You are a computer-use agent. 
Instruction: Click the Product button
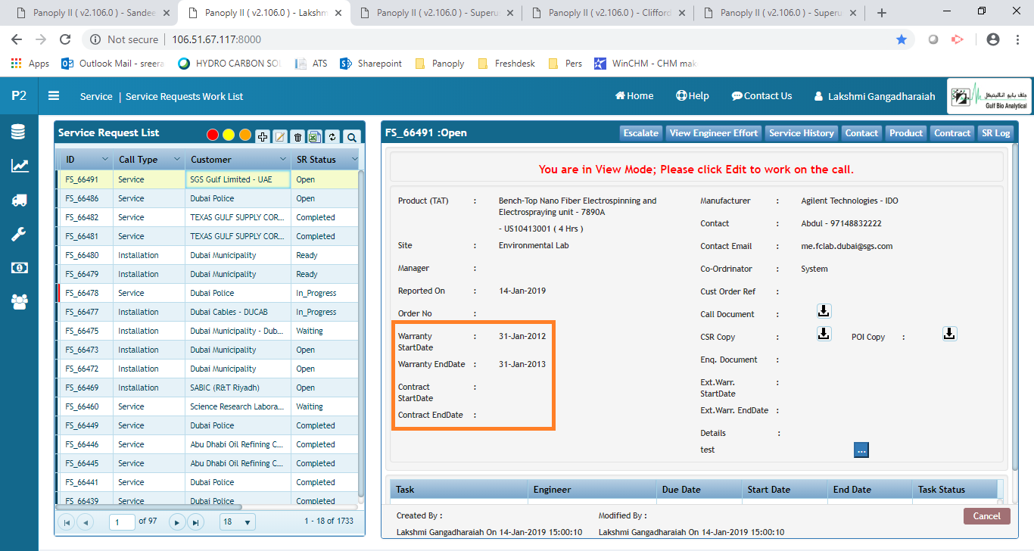click(x=906, y=133)
